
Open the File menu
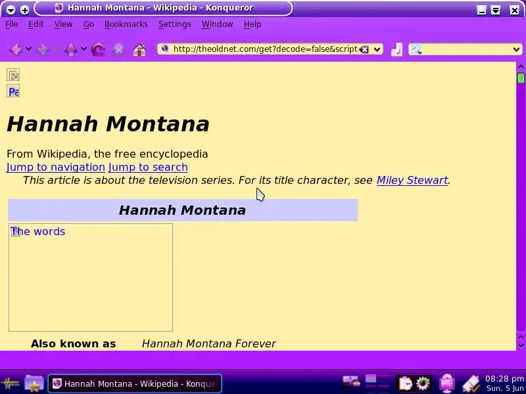[12, 24]
